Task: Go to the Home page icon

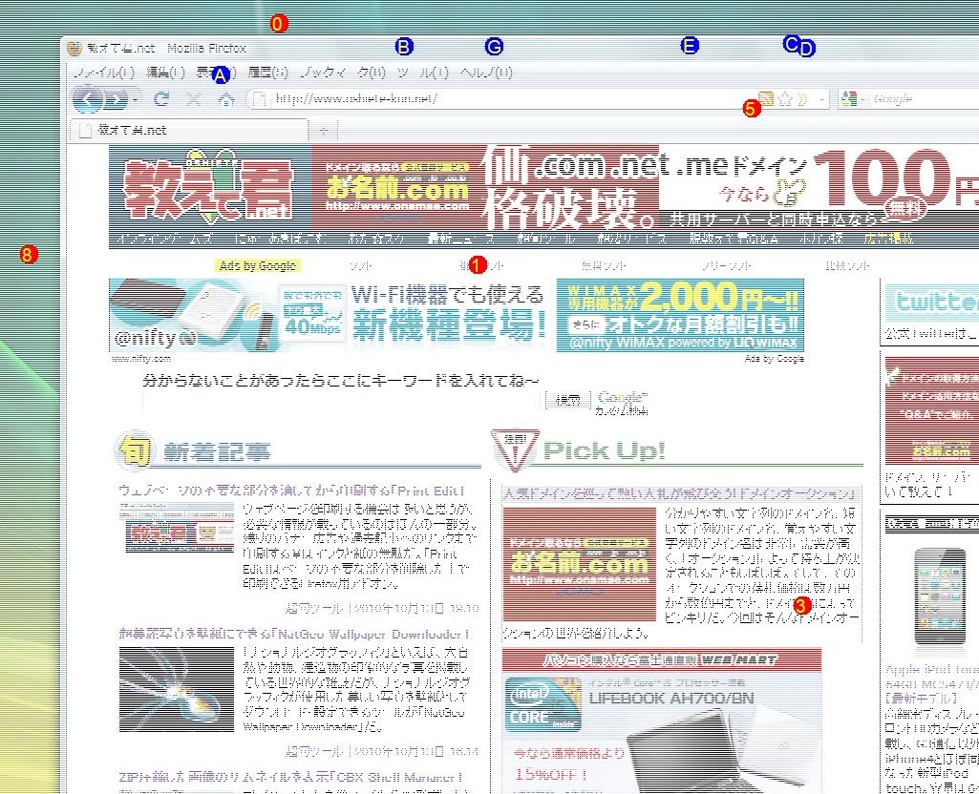Action: click(226, 98)
